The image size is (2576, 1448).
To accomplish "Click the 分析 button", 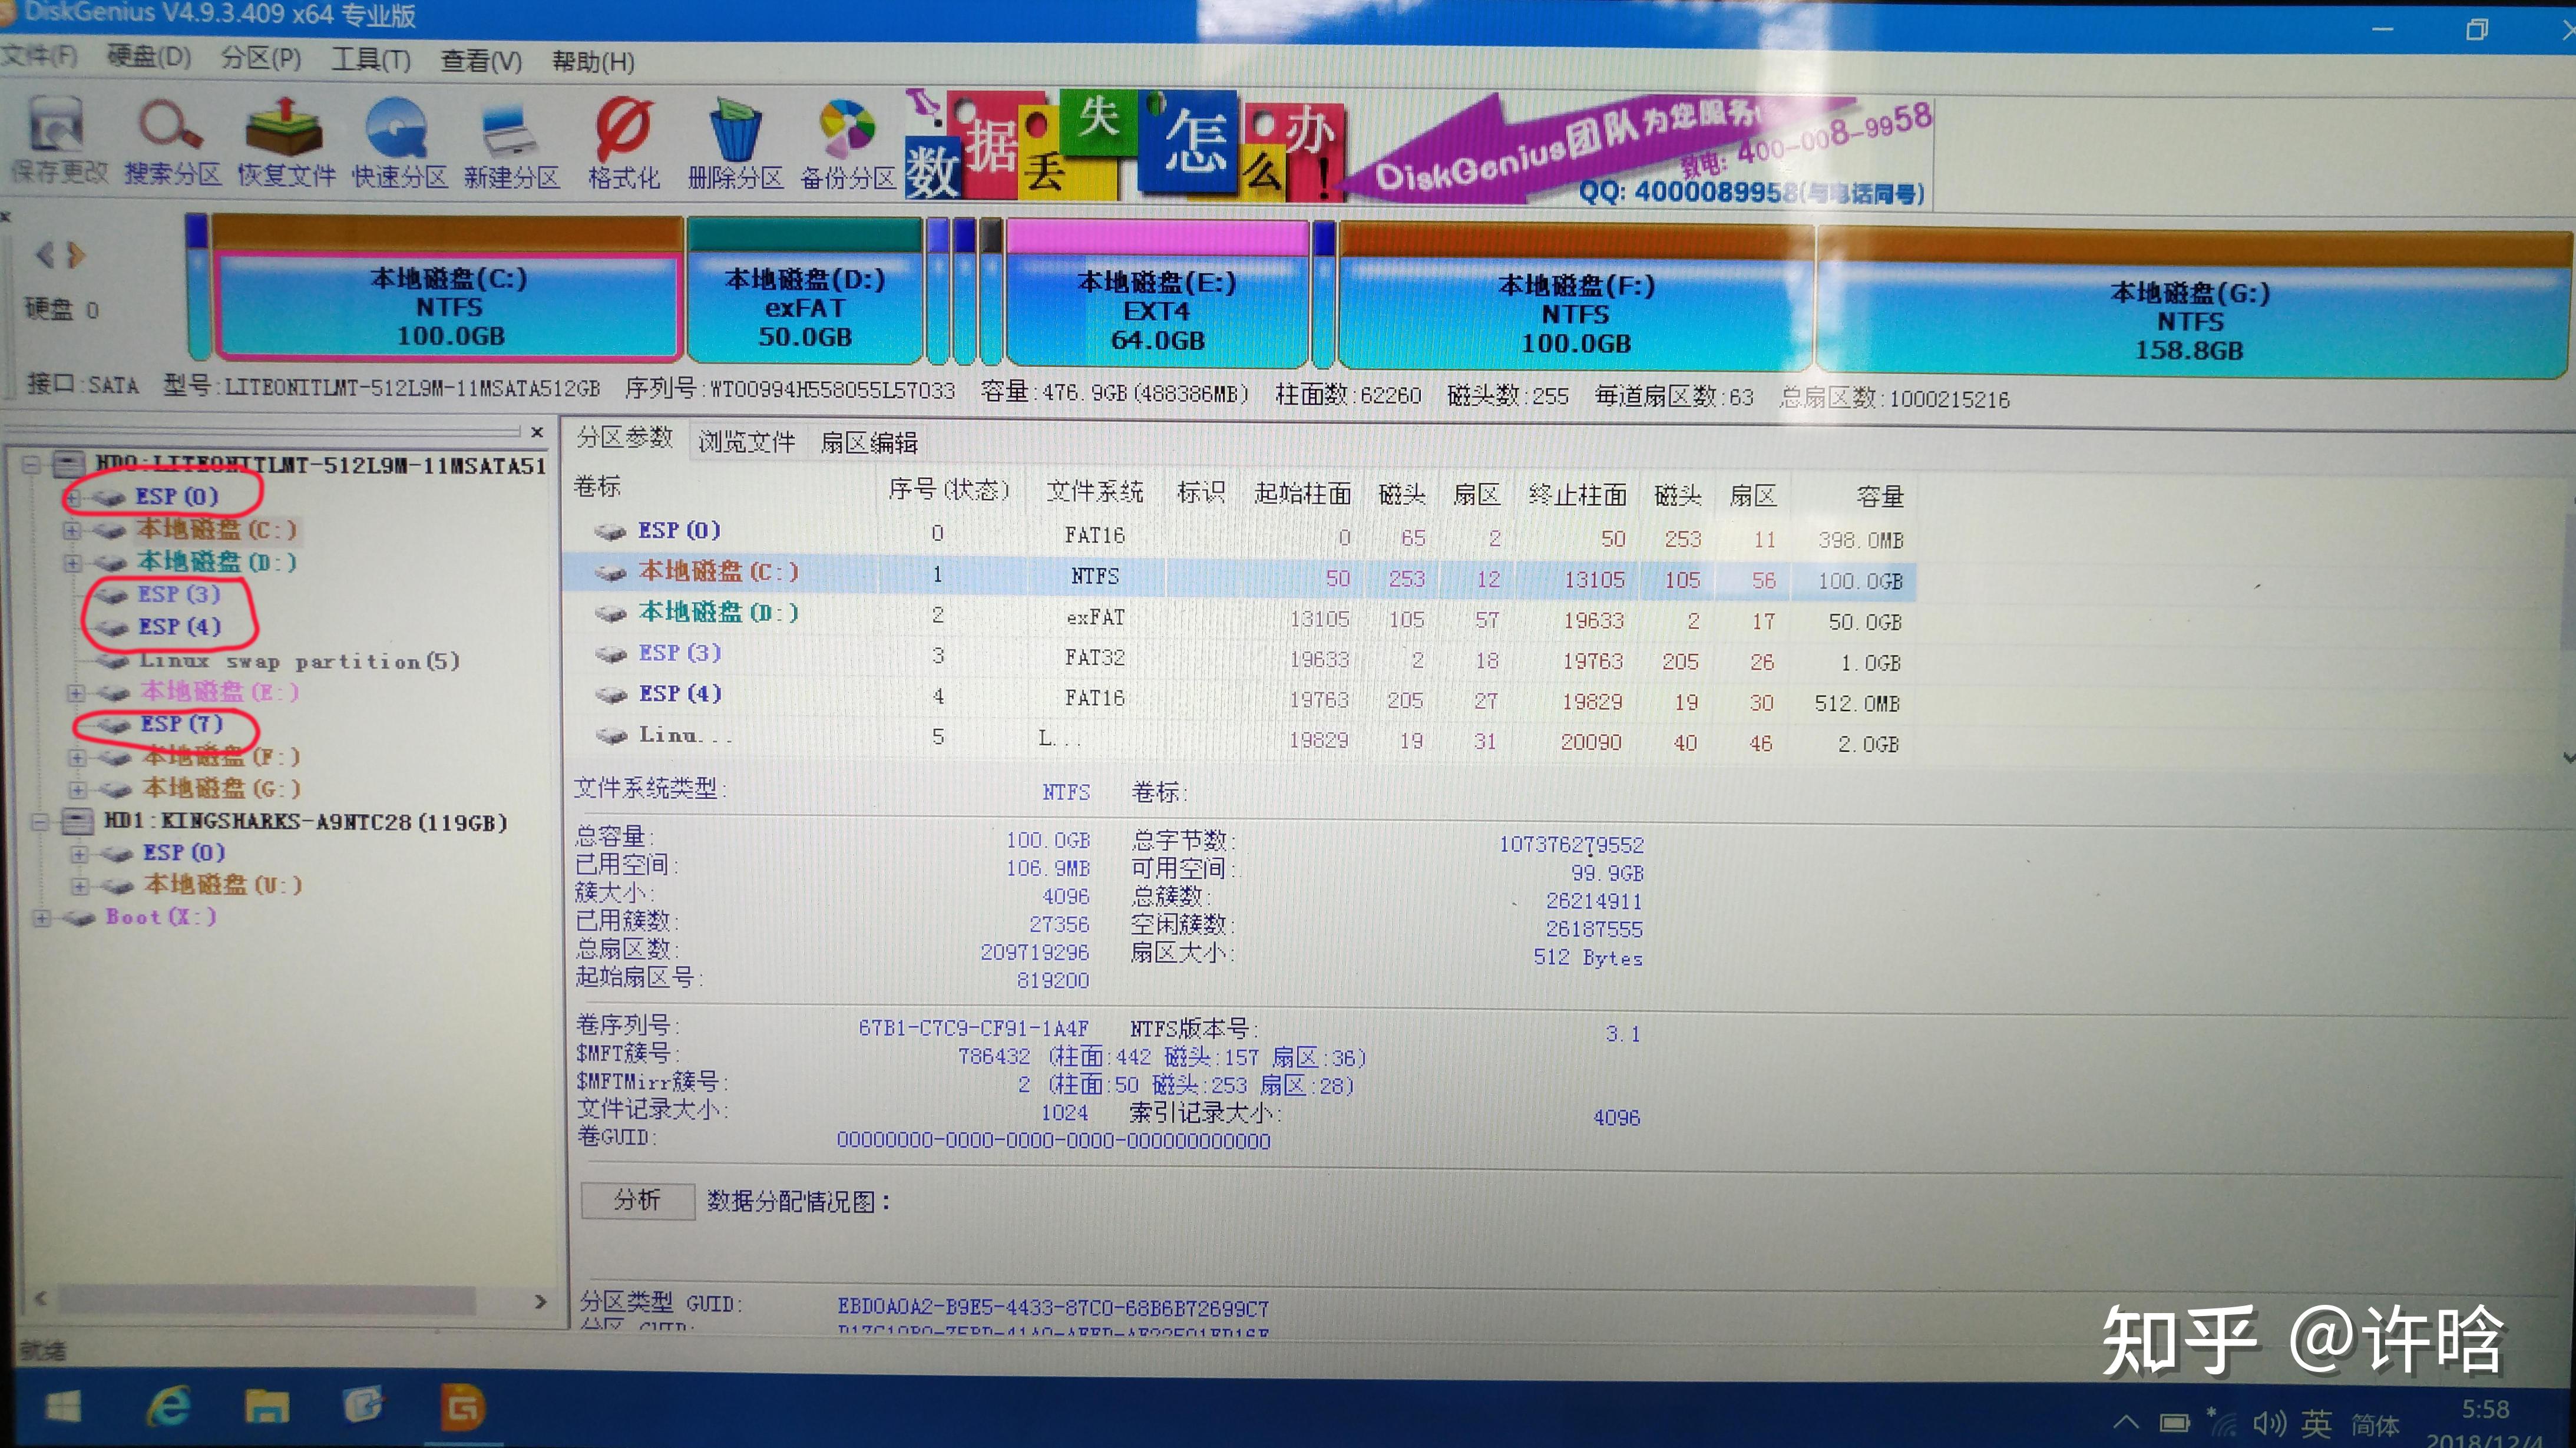I will (637, 1202).
